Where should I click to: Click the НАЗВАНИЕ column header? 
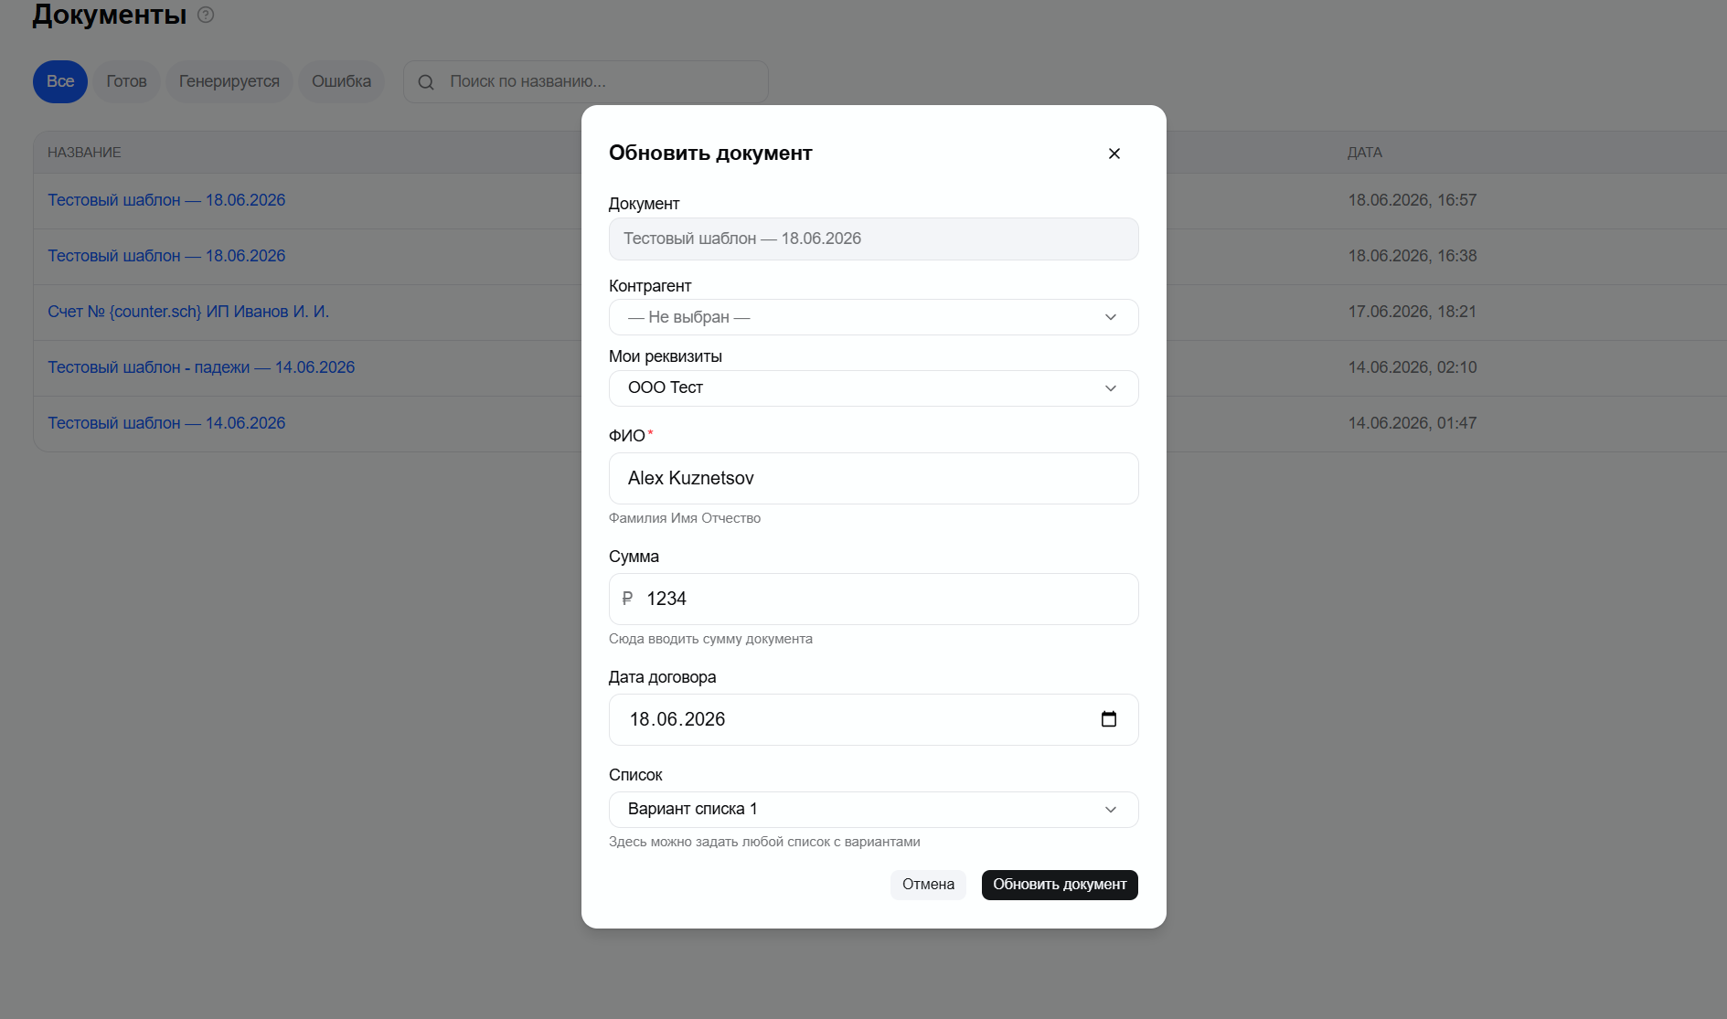point(84,153)
